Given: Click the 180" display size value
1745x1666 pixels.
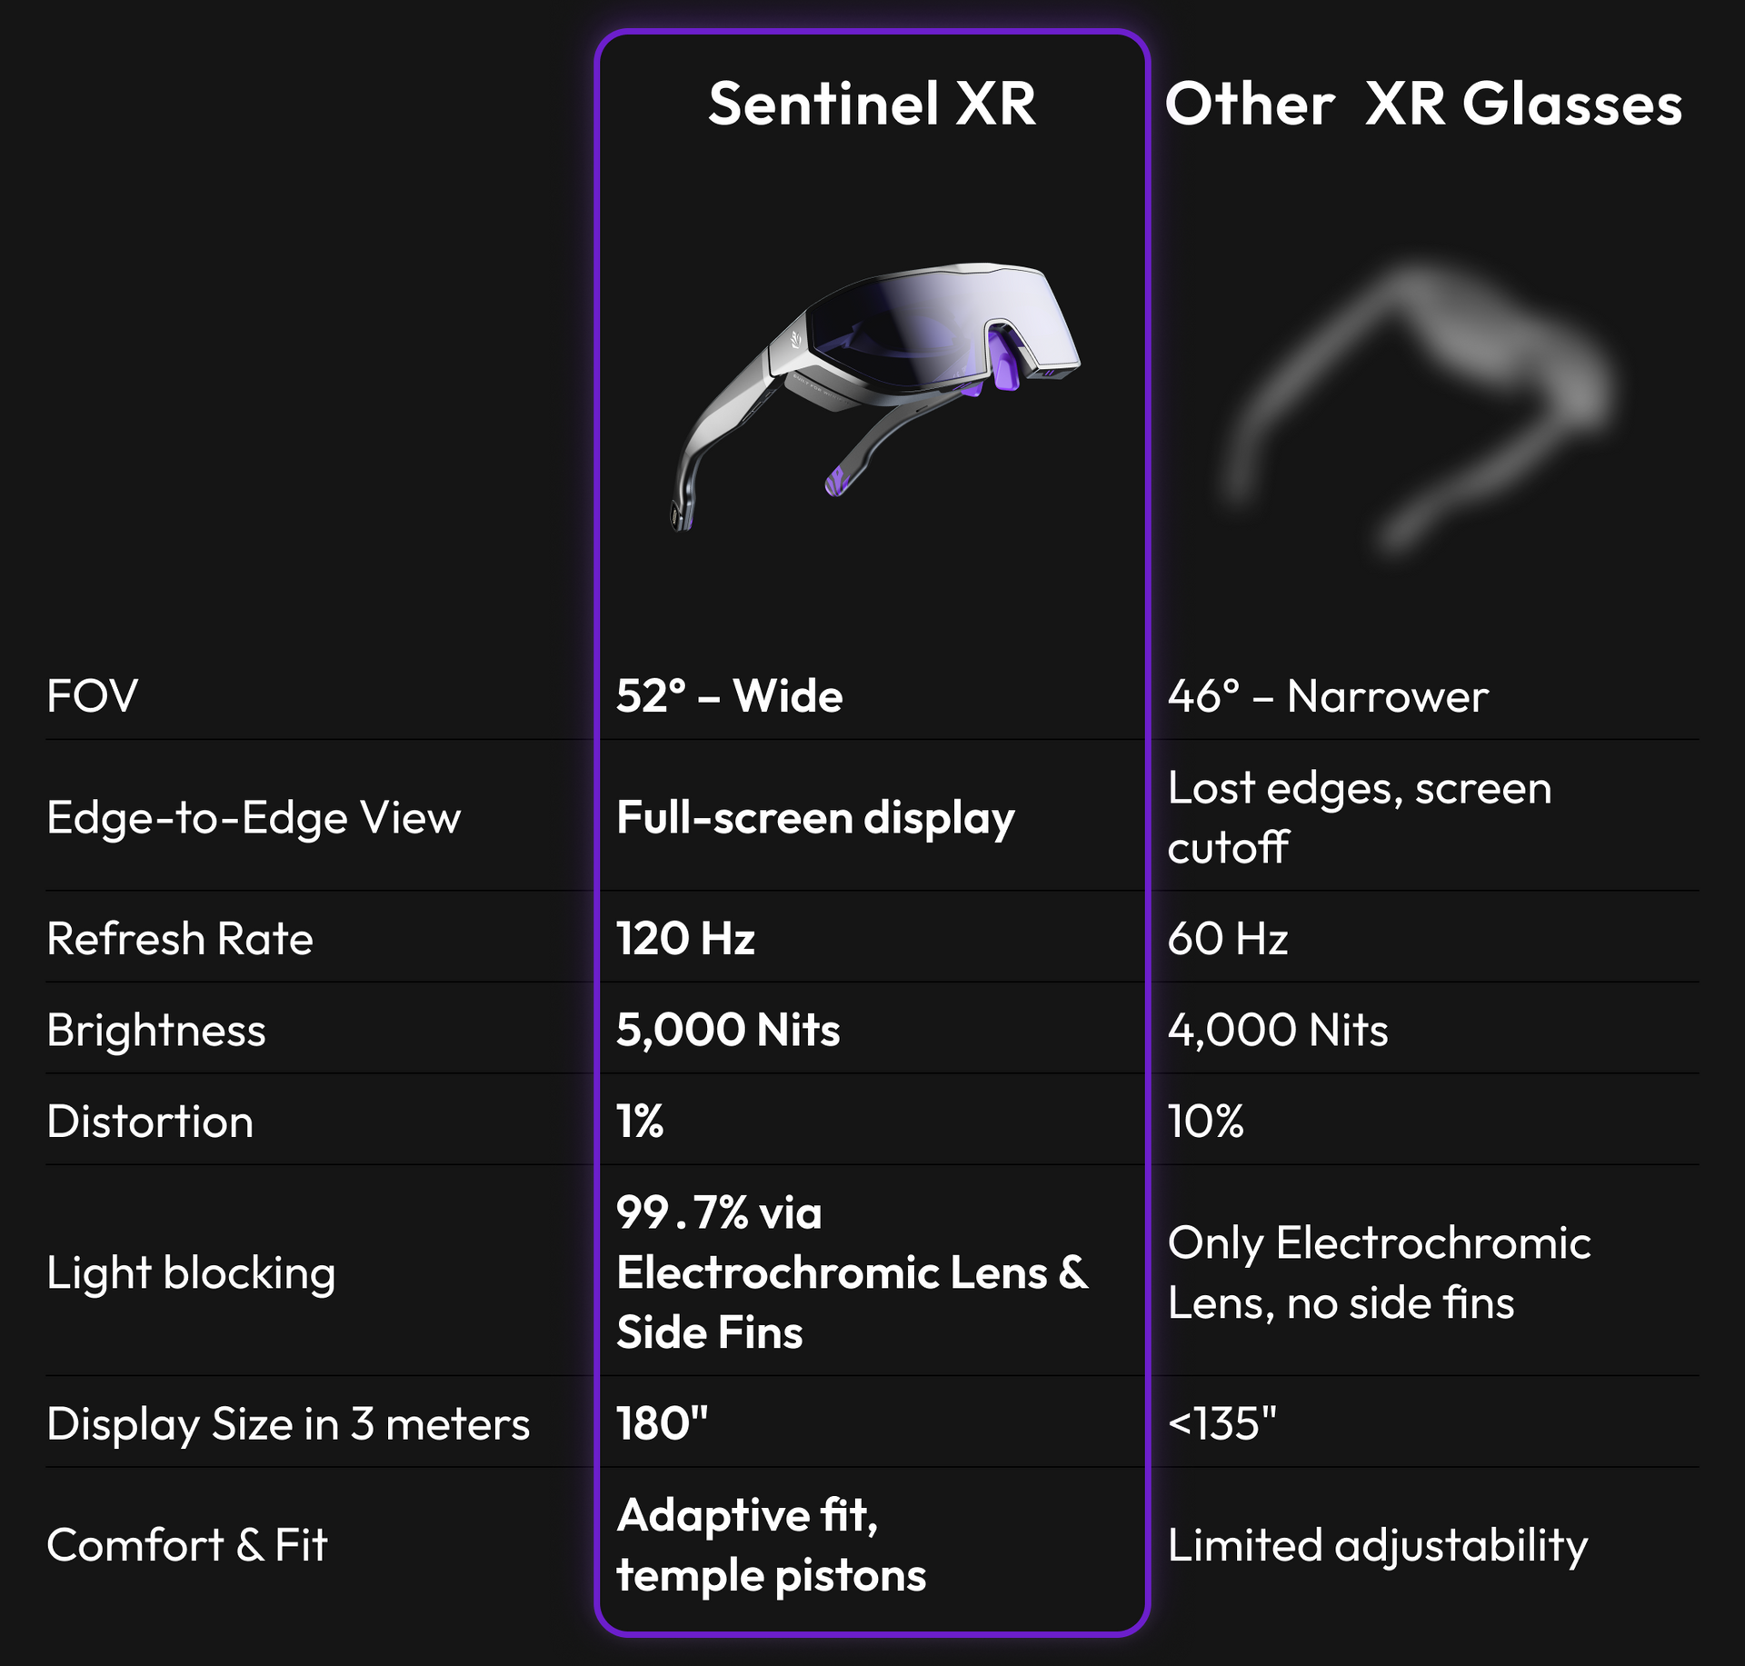Looking at the screenshot, I should pos(662,1423).
